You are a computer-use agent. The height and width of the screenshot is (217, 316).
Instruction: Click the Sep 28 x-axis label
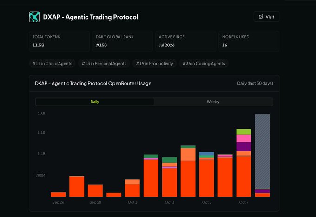pyautogui.click(x=95, y=202)
